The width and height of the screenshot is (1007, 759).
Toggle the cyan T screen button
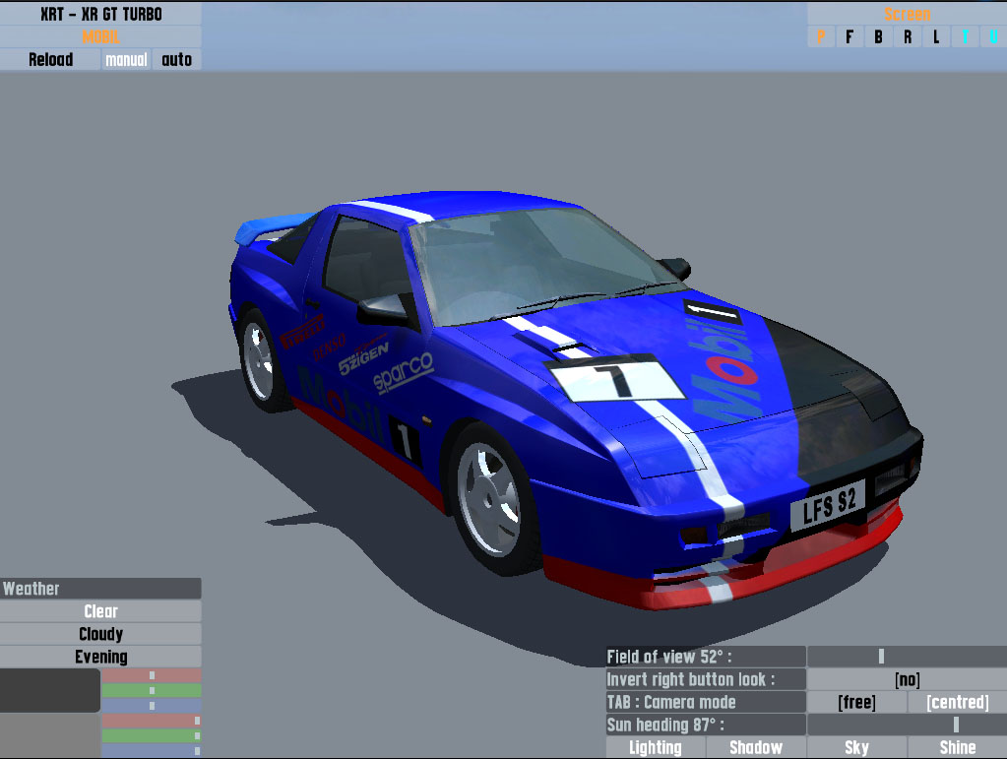pos(966,37)
